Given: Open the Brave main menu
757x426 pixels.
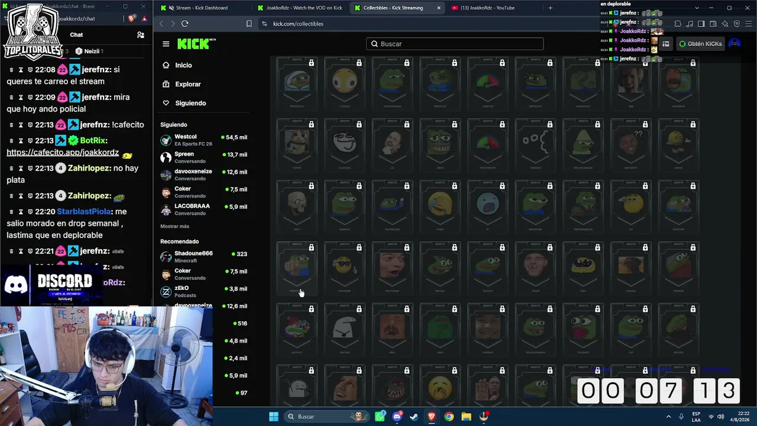Looking at the screenshot, I should 749,24.
